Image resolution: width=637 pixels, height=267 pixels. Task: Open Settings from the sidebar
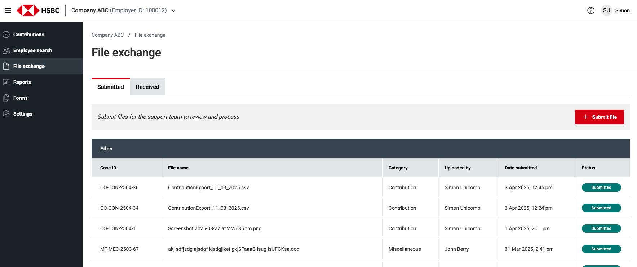41,114
